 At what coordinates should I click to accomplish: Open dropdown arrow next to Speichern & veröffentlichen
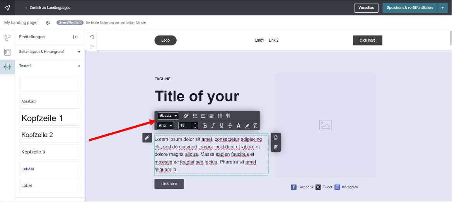point(442,8)
